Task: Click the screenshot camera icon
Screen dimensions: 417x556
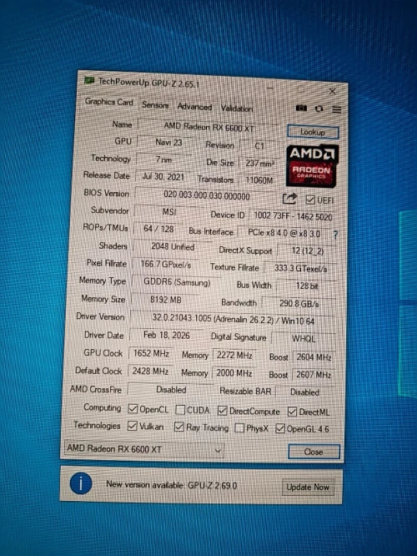Action: 301,108
